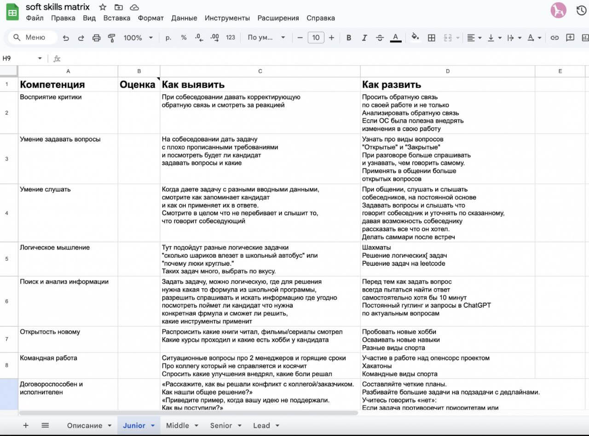Image resolution: width=589 pixels, height=436 pixels.
Task: Open more number formats 123
Action: [231, 38]
